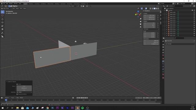Image resolution: width=196 pixels, height=110 pixels.
Task: Collapse the Duplicate Objects operator panel
Action: pyautogui.click(x=7, y=82)
